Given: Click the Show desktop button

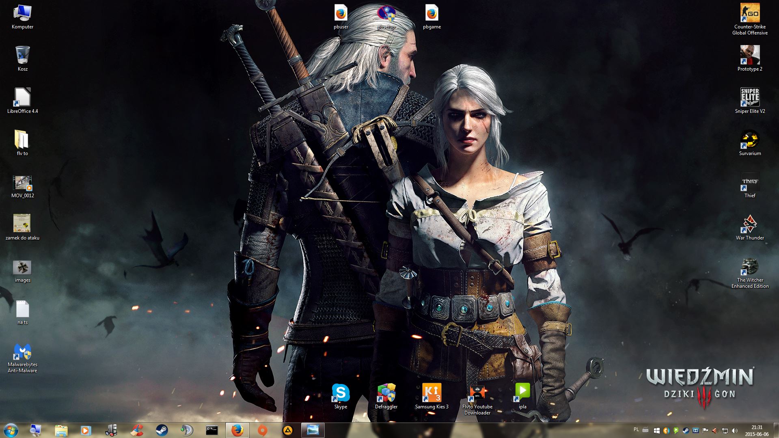Looking at the screenshot, I should 776,430.
